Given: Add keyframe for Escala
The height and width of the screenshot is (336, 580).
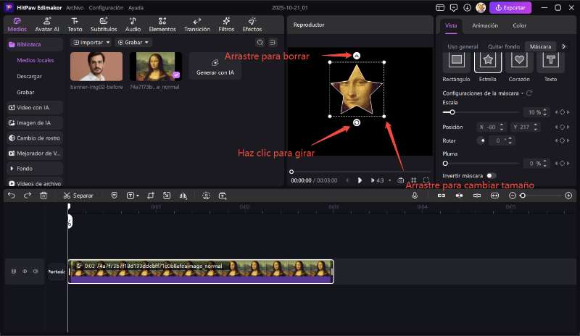Looking at the screenshot, I should (x=562, y=112).
